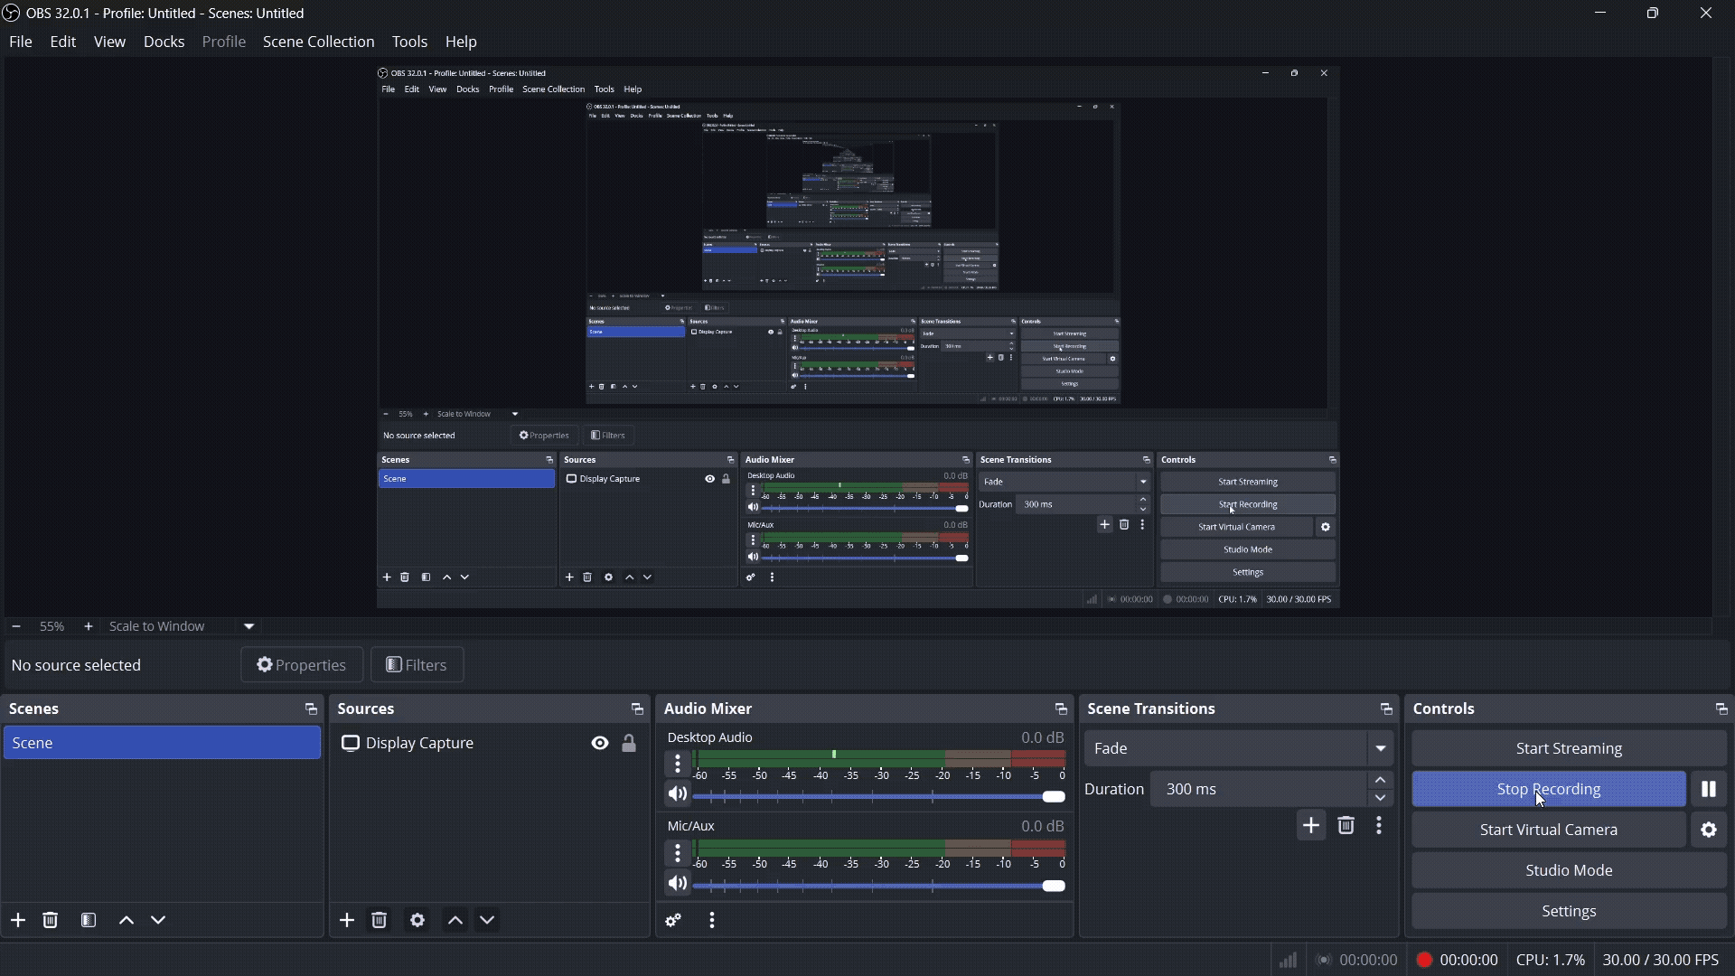Click Stop Recording button
1735x976 pixels.
1549,790
